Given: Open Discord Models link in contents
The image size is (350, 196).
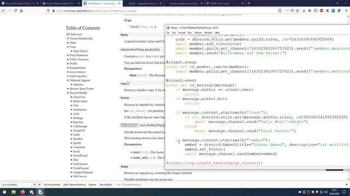Looking at the screenshot, I should [78, 93].
